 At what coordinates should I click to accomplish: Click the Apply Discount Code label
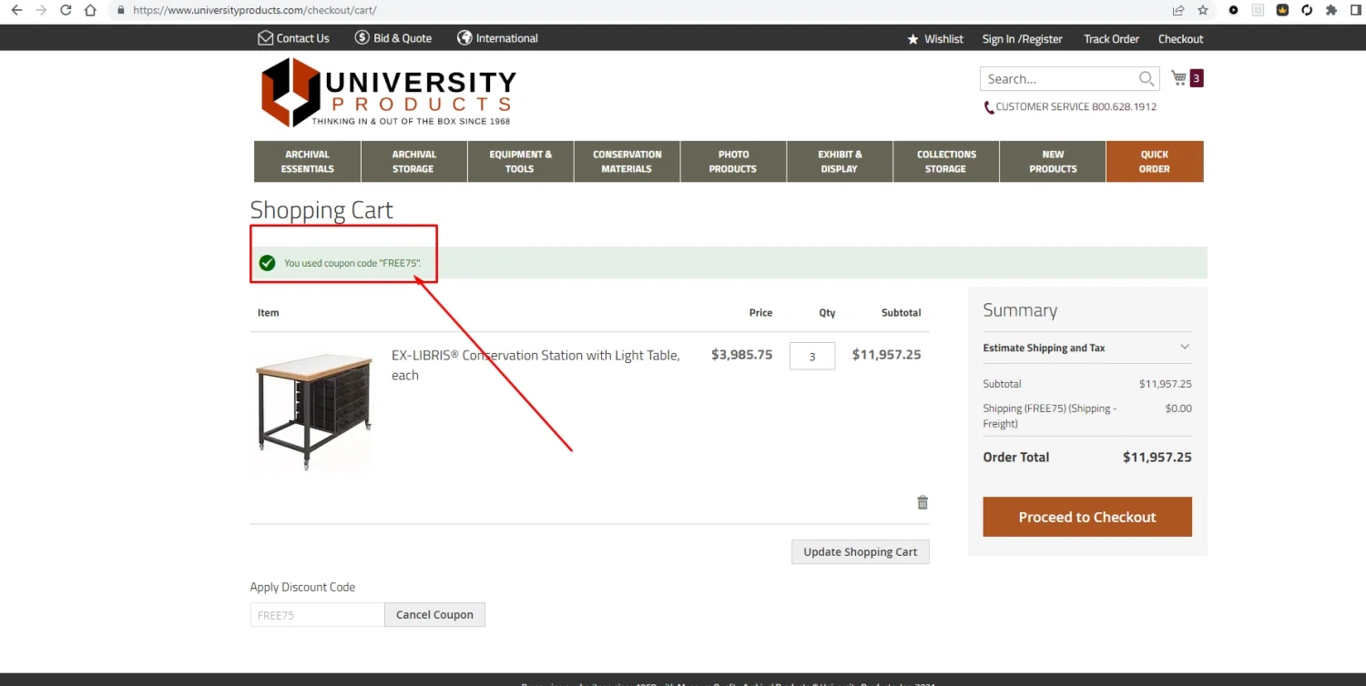click(302, 587)
